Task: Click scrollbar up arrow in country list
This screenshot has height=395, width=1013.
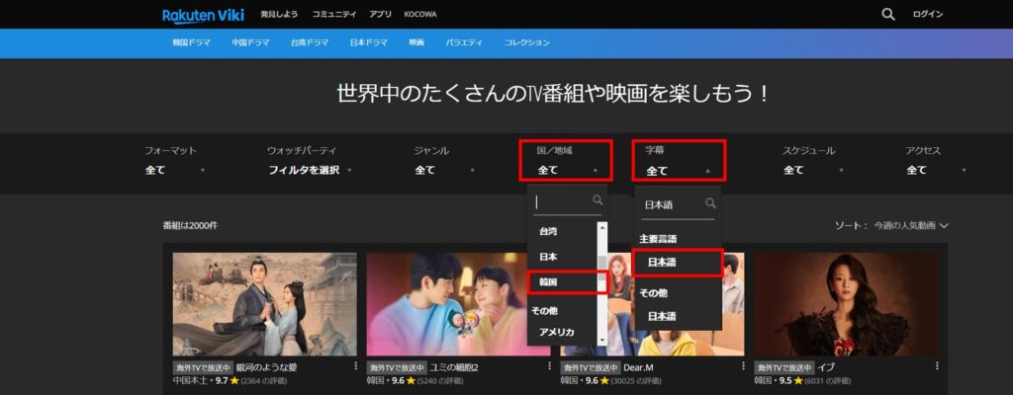Action: (x=602, y=226)
